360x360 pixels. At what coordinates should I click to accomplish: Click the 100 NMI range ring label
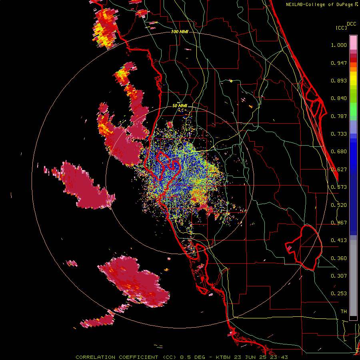pos(180,32)
